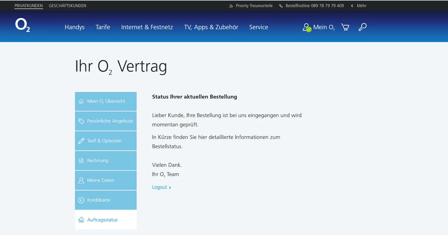Expand the Mehr chevron in top bar

click(x=352, y=6)
